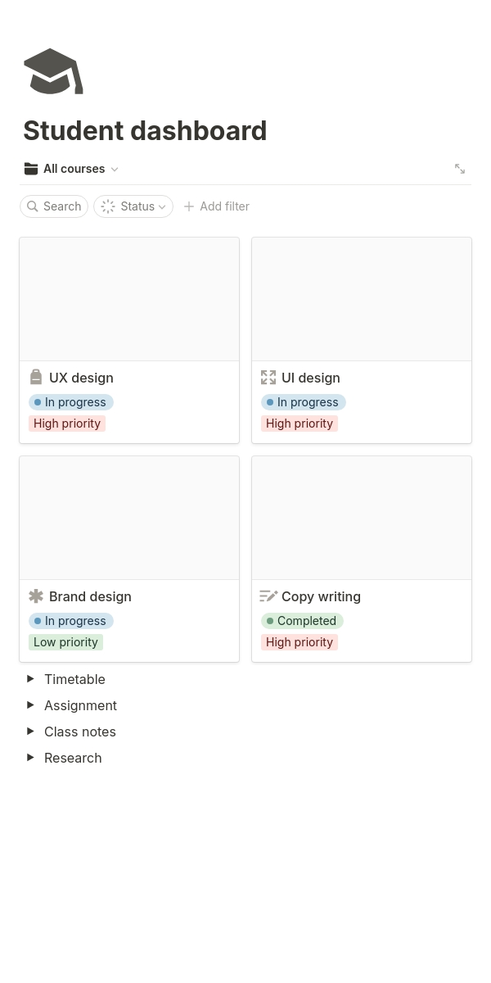
Task: Click the Add filter button
Action: pos(216,206)
